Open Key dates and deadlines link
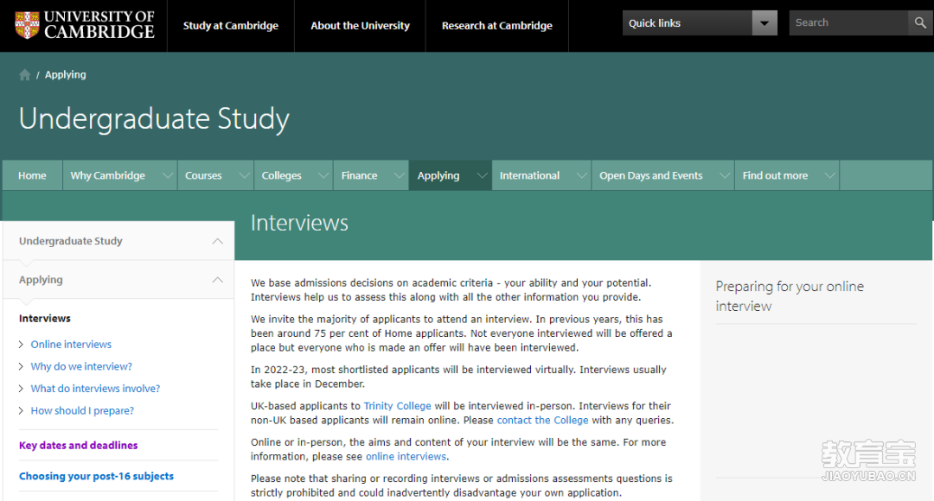 [x=78, y=445]
